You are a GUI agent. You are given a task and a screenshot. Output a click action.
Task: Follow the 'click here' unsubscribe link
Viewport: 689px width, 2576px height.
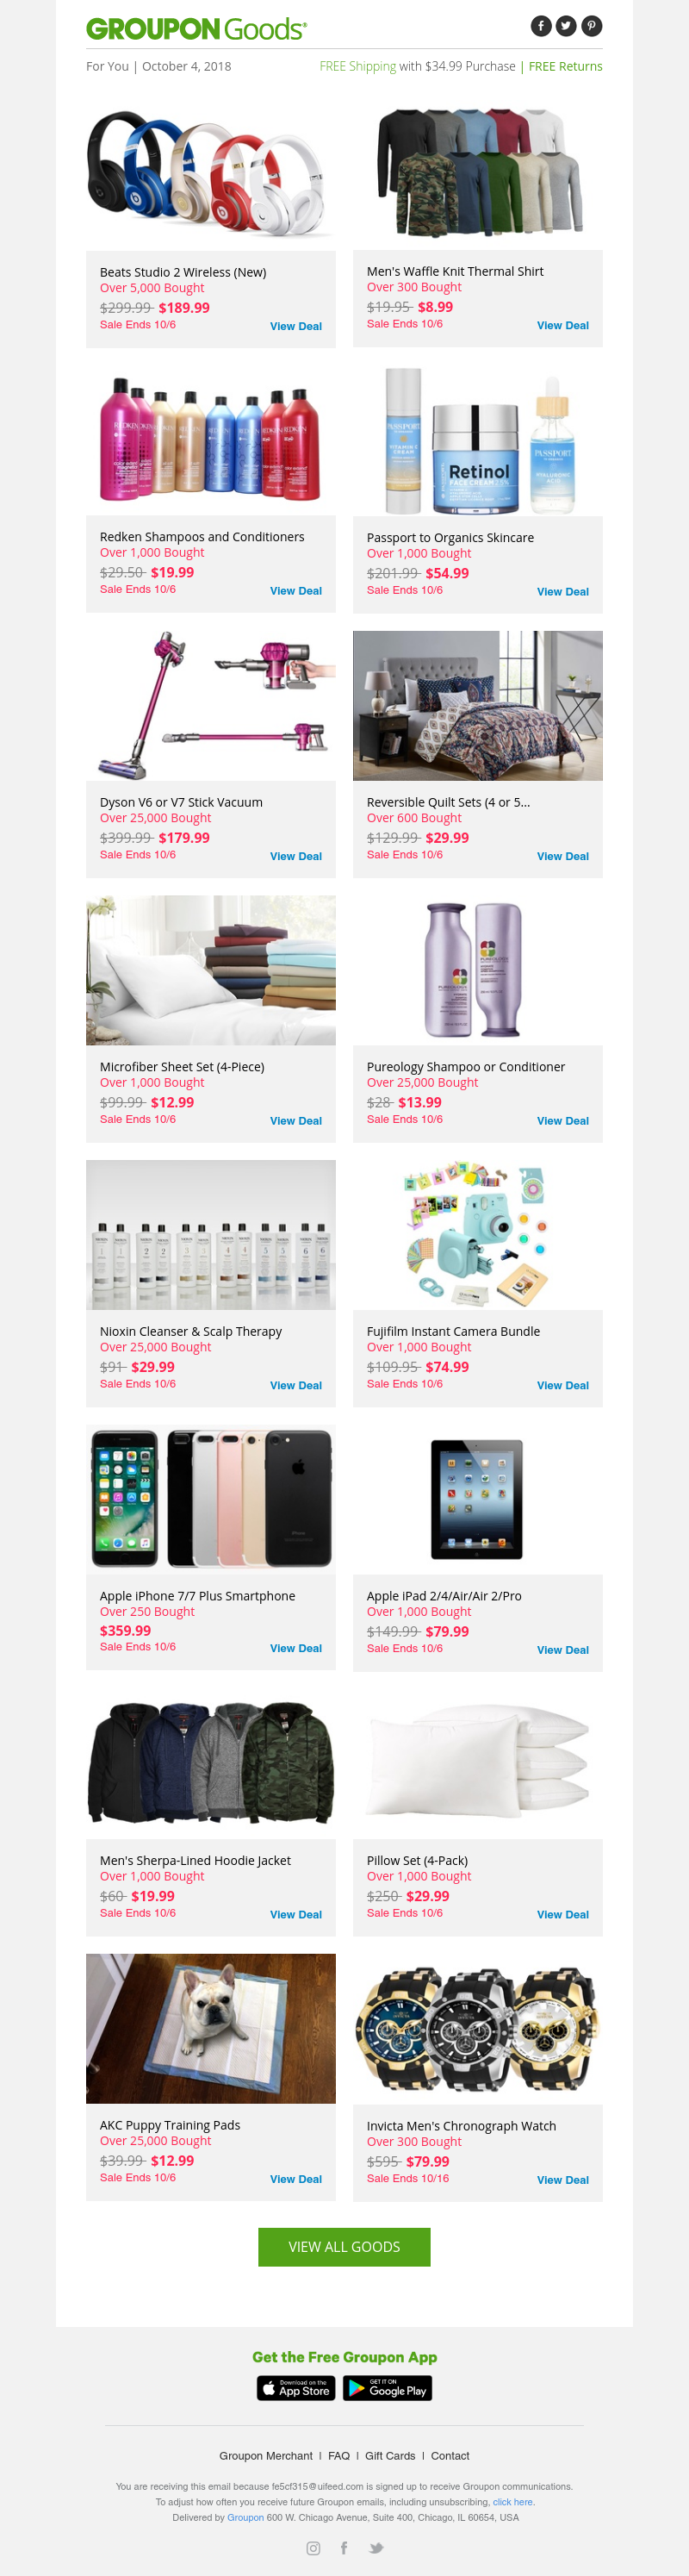click(x=513, y=2502)
